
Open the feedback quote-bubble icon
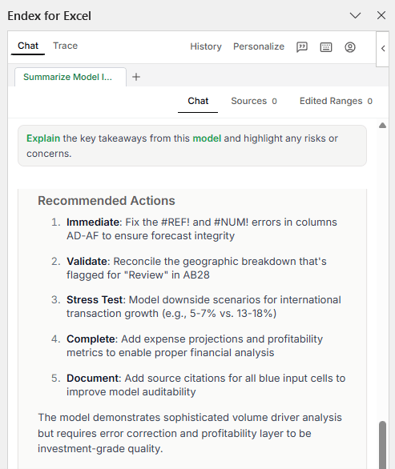[302, 47]
